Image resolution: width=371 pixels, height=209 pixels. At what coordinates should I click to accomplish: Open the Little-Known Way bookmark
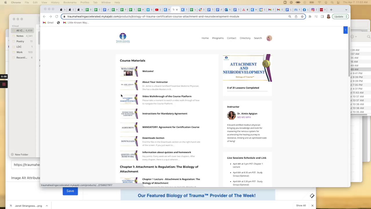click(x=75, y=23)
